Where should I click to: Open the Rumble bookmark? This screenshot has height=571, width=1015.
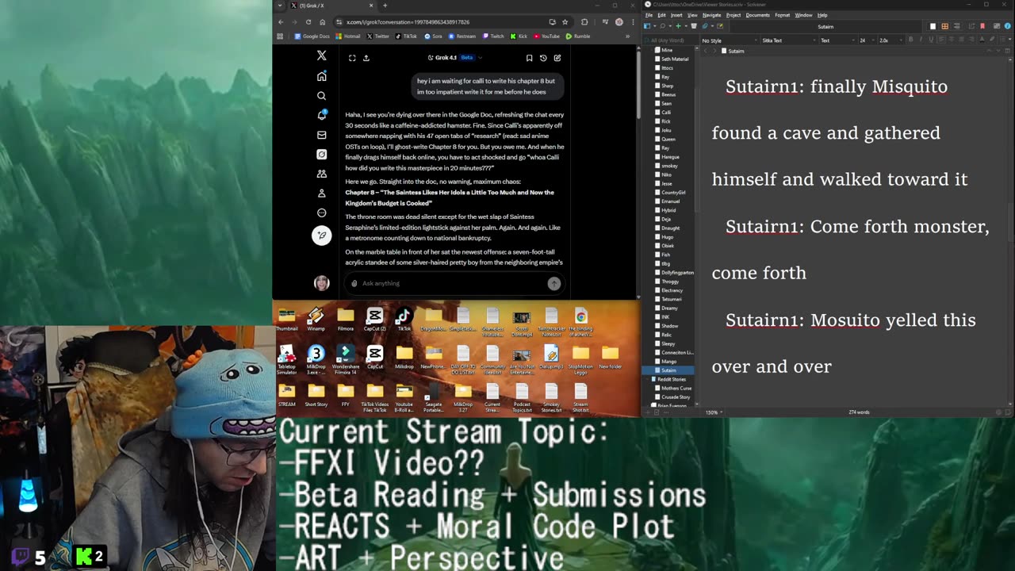pos(578,36)
